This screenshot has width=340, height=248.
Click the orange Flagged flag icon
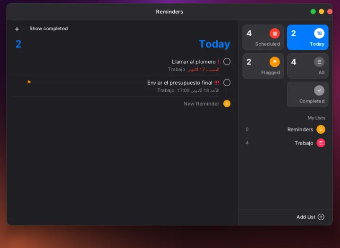pos(274,62)
